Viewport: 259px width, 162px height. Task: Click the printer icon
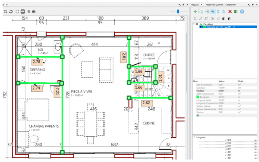pos(23,11)
